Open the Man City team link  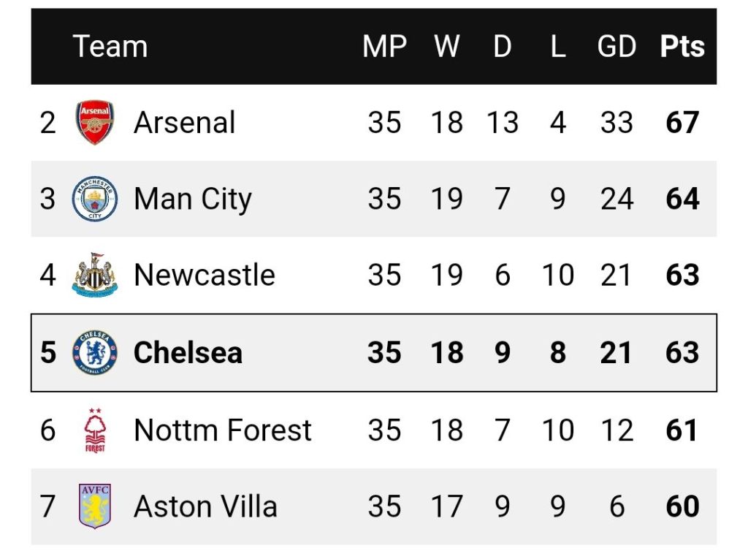point(193,199)
